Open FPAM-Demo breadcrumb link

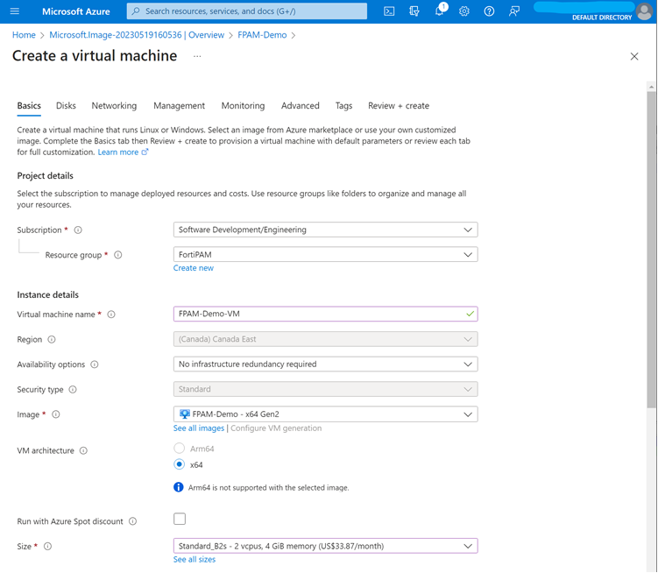(x=262, y=35)
